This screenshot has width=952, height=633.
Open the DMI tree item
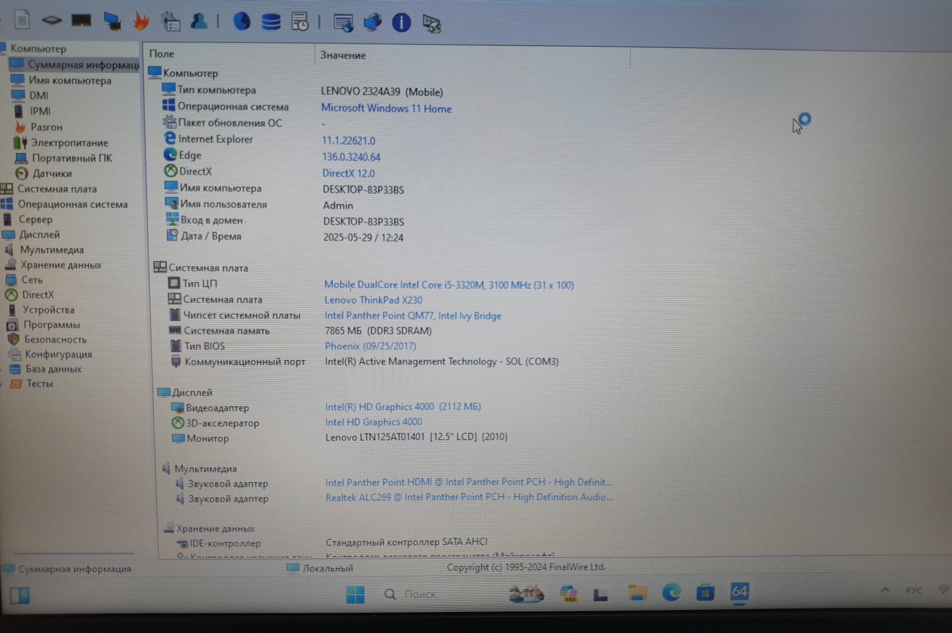(x=39, y=96)
